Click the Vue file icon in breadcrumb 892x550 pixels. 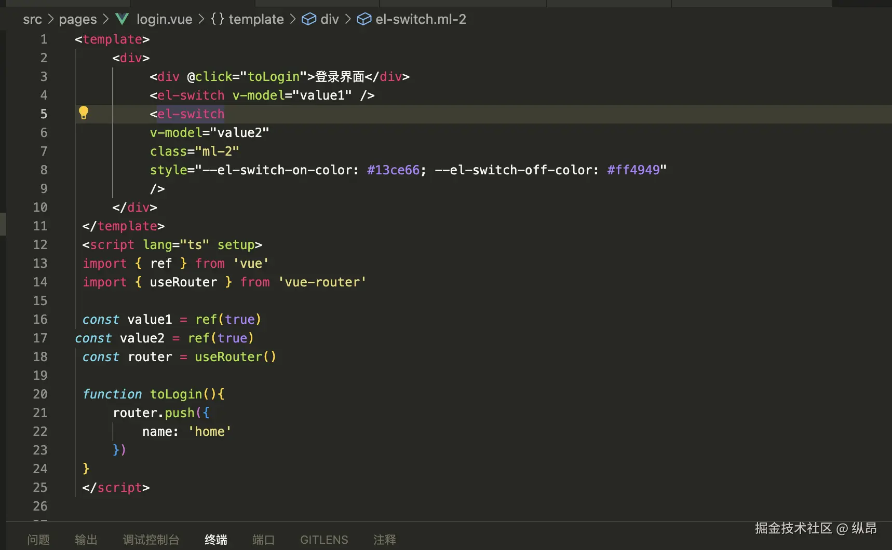122,19
